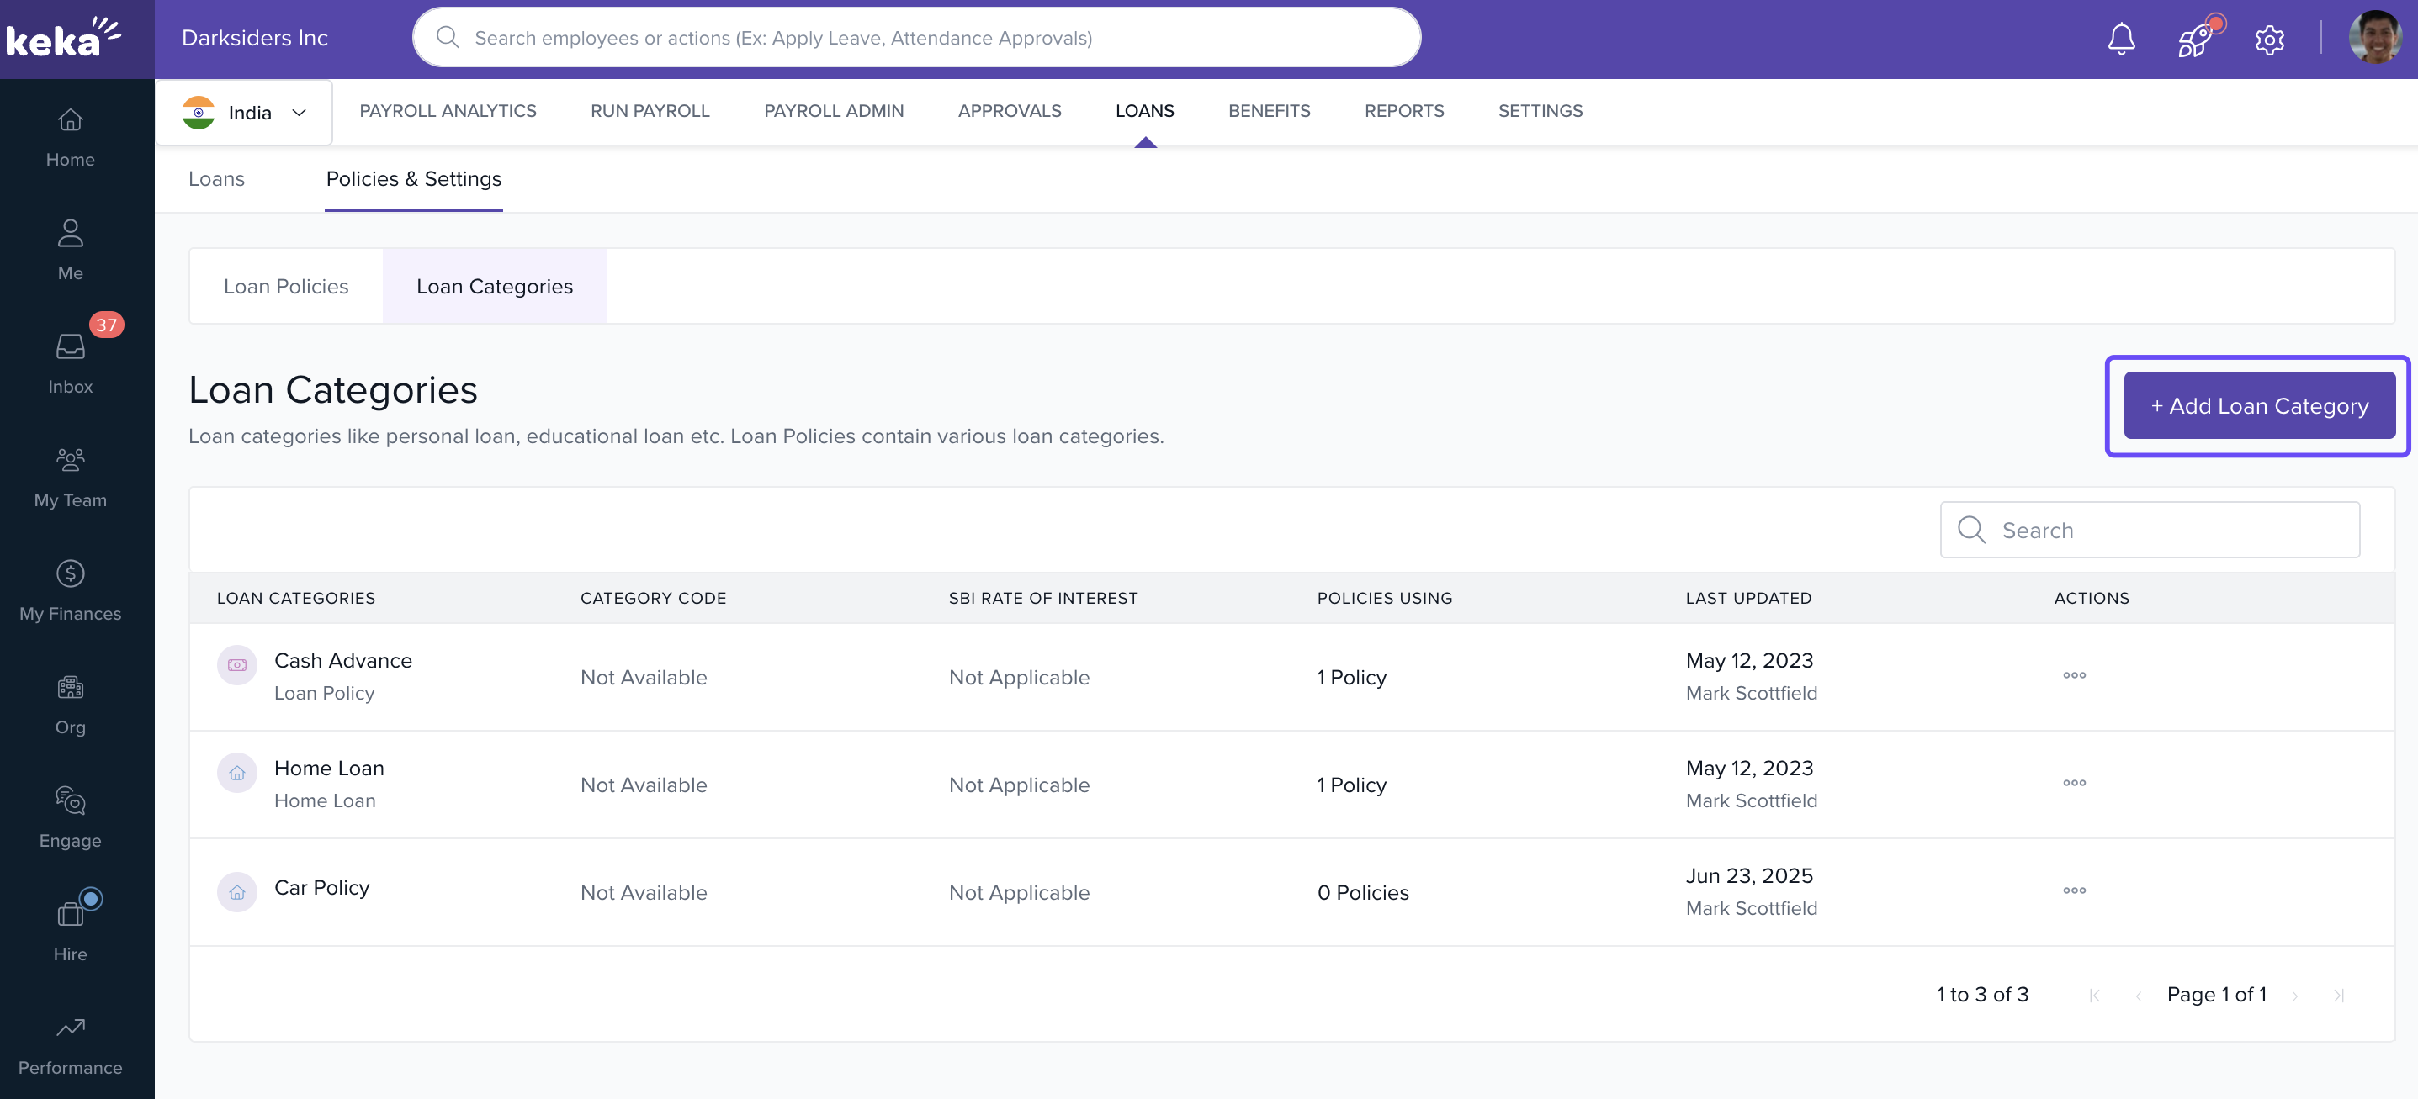Click the global employee search bar
2418x1099 pixels.
(916, 38)
